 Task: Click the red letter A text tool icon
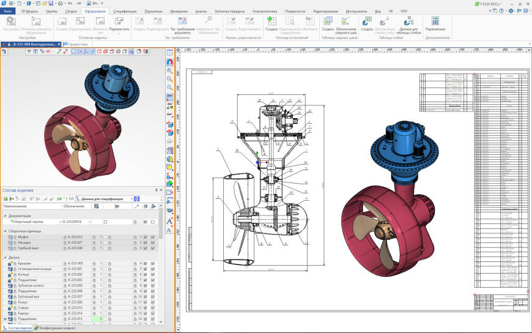(169, 221)
